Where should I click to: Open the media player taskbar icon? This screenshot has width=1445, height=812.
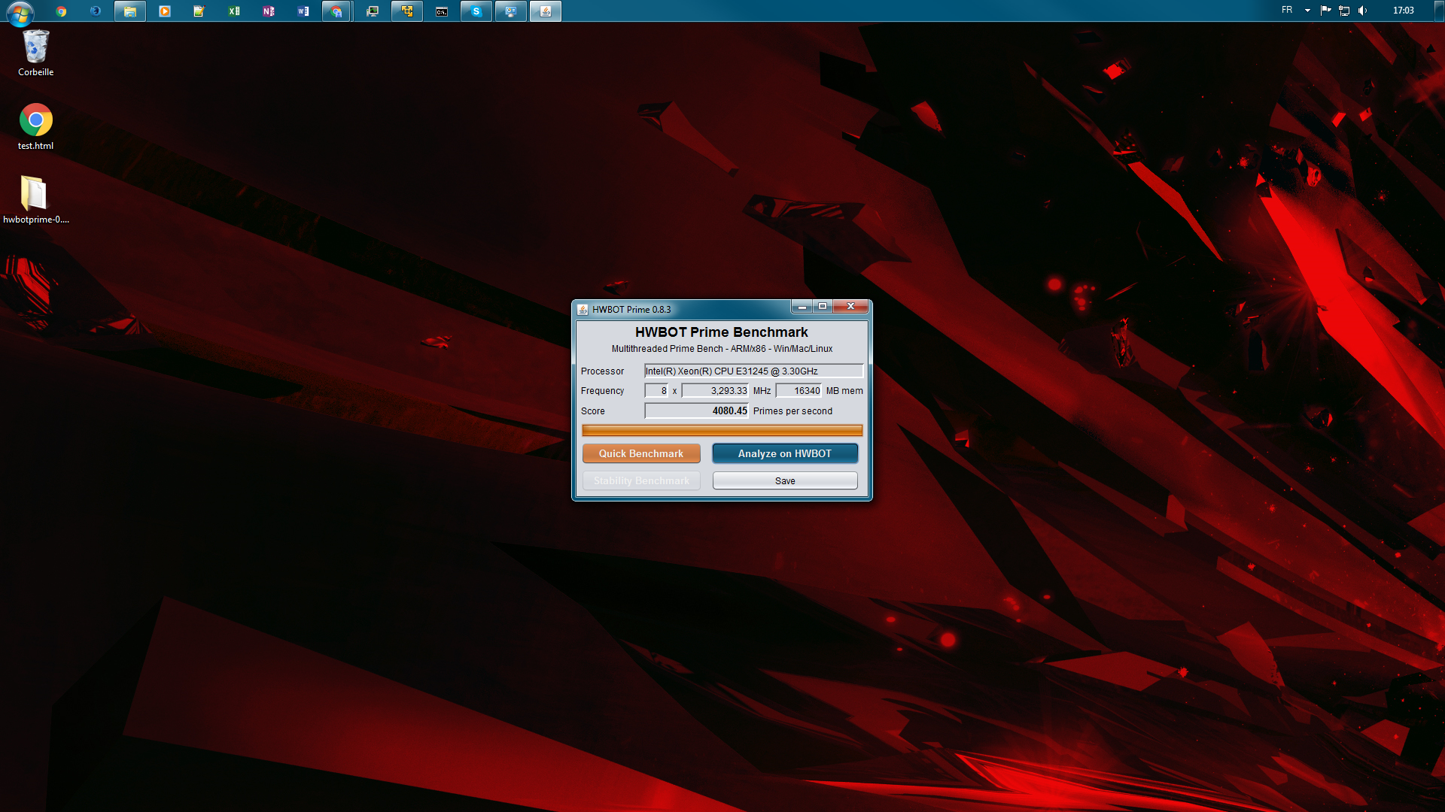(x=165, y=11)
